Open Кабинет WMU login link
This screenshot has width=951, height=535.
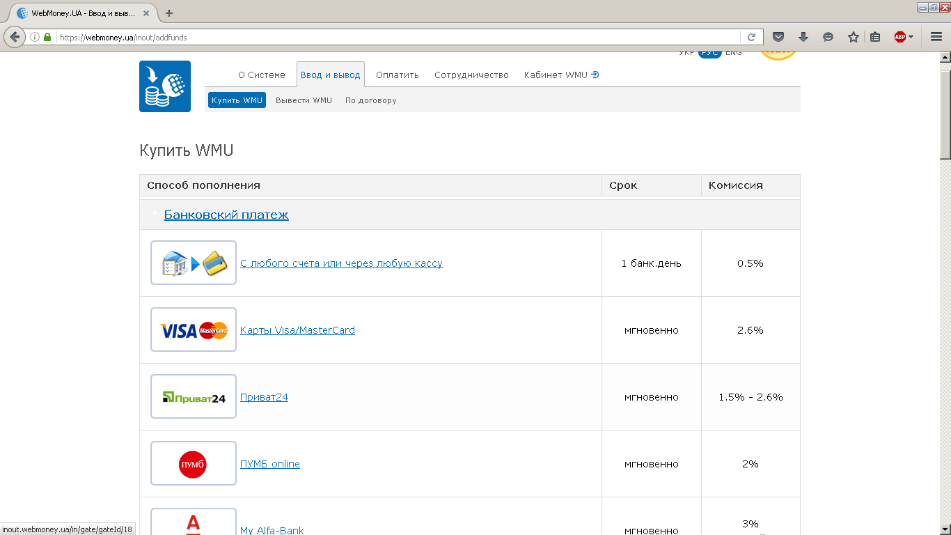pyautogui.click(x=561, y=75)
